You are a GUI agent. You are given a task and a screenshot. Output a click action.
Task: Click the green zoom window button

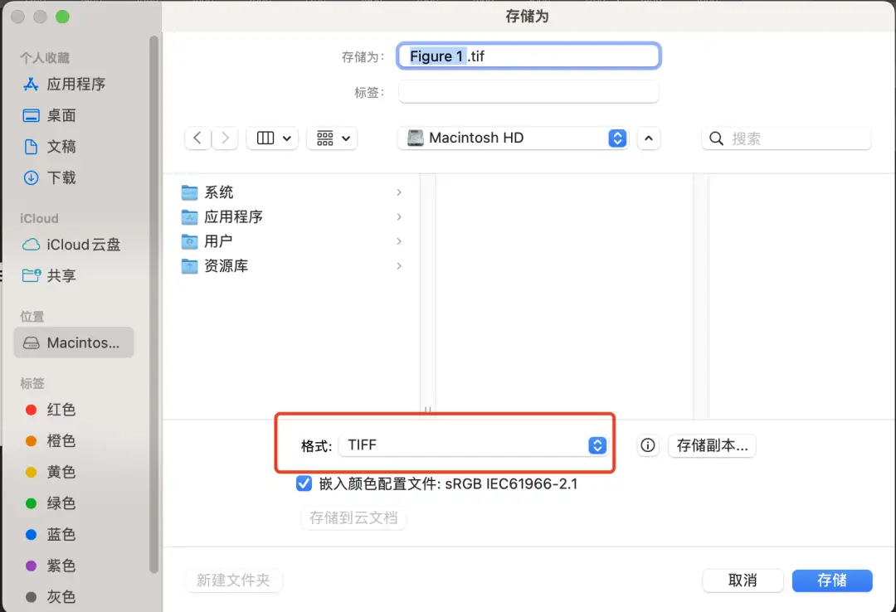[62, 17]
